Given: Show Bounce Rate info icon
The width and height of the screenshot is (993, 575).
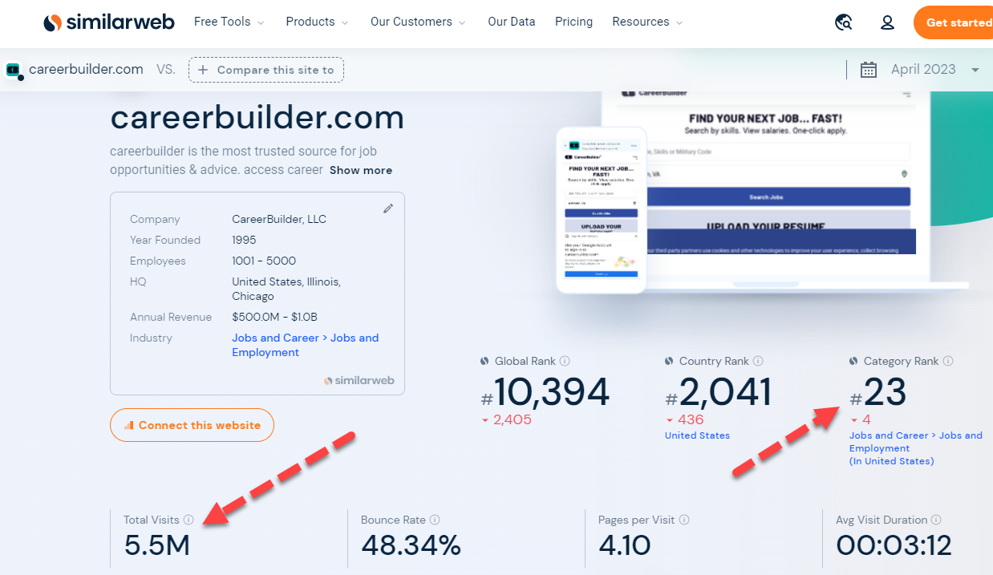Looking at the screenshot, I should pyautogui.click(x=435, y=520).
